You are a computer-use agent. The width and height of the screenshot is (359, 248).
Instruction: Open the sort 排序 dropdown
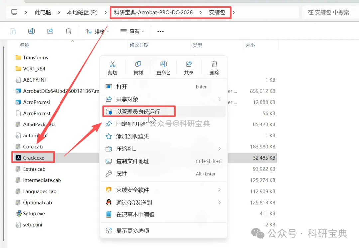click(x=97, y=31)
